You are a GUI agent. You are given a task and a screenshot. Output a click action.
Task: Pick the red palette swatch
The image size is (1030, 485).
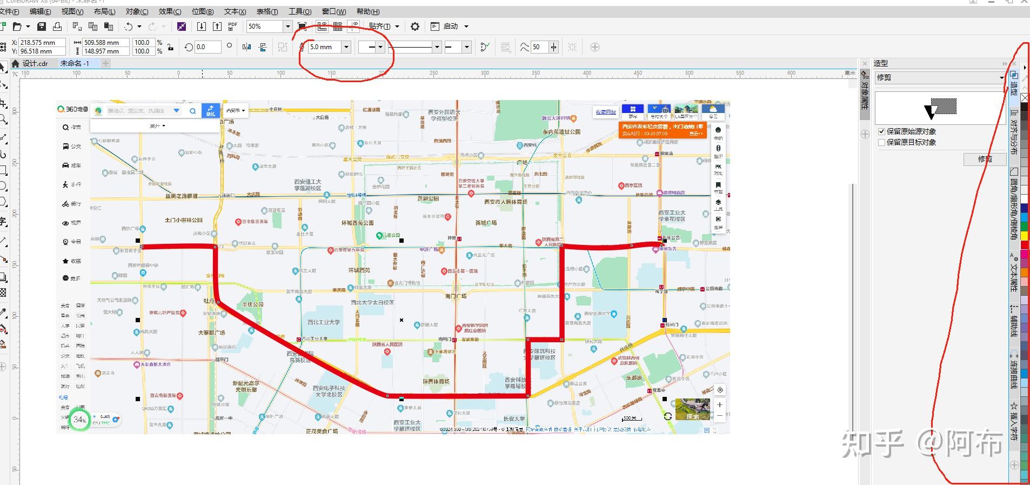point(1024,245)
